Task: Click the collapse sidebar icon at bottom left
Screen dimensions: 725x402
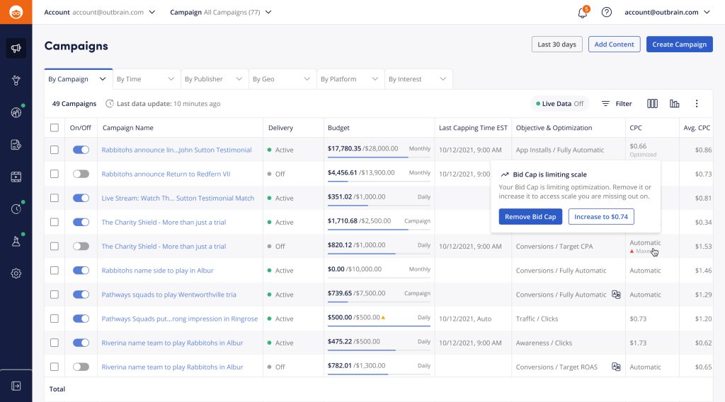Action: coord(16,386)
